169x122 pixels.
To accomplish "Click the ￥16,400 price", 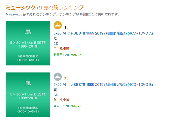I will click(61, 48).
